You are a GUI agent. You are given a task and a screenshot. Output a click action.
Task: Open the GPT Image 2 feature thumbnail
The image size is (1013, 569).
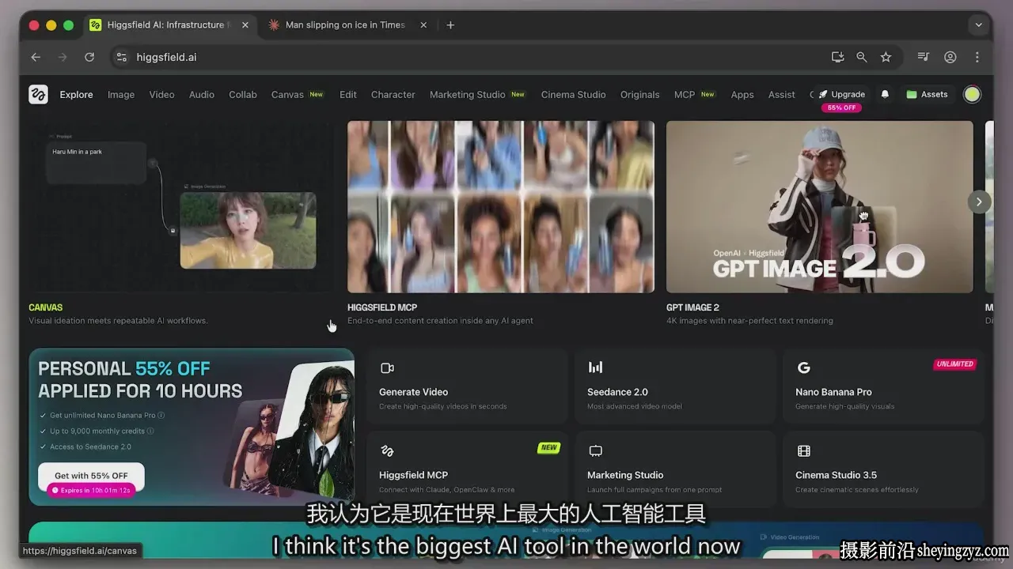pos(820,207)
